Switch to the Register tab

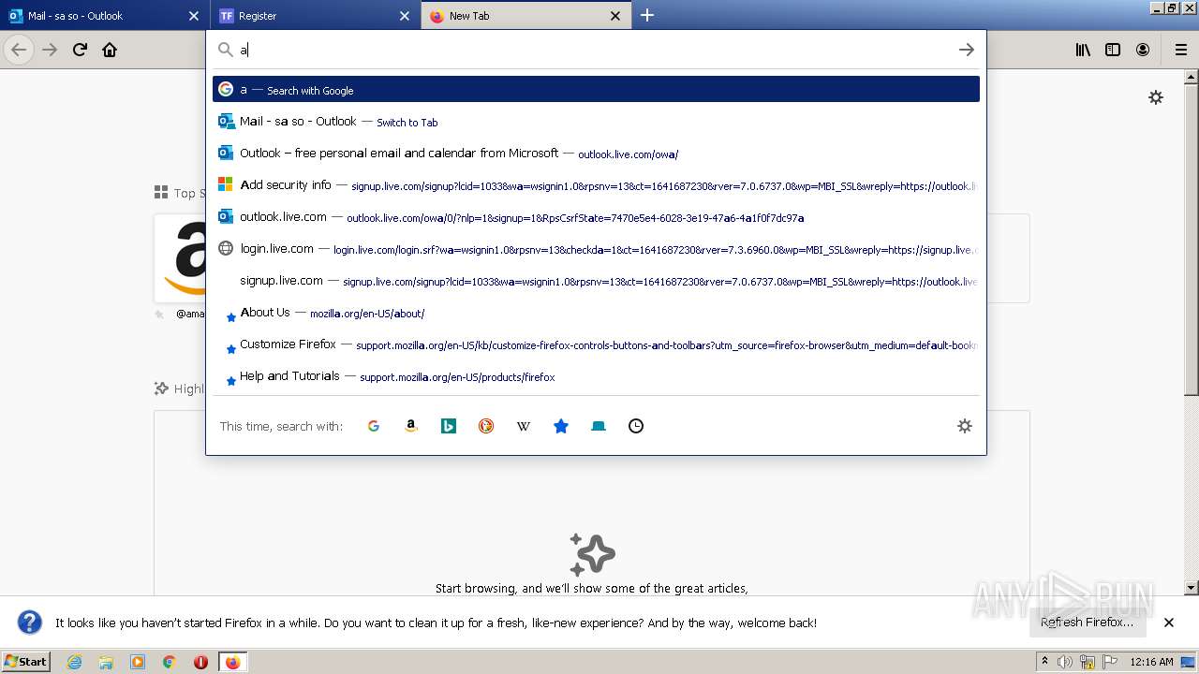coord(316,16)
